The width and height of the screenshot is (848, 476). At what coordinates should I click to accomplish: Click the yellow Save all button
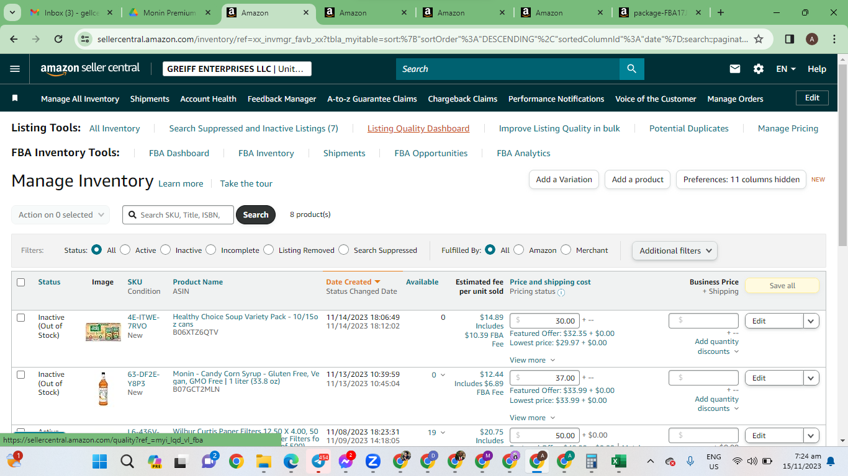tap(782, 286)
